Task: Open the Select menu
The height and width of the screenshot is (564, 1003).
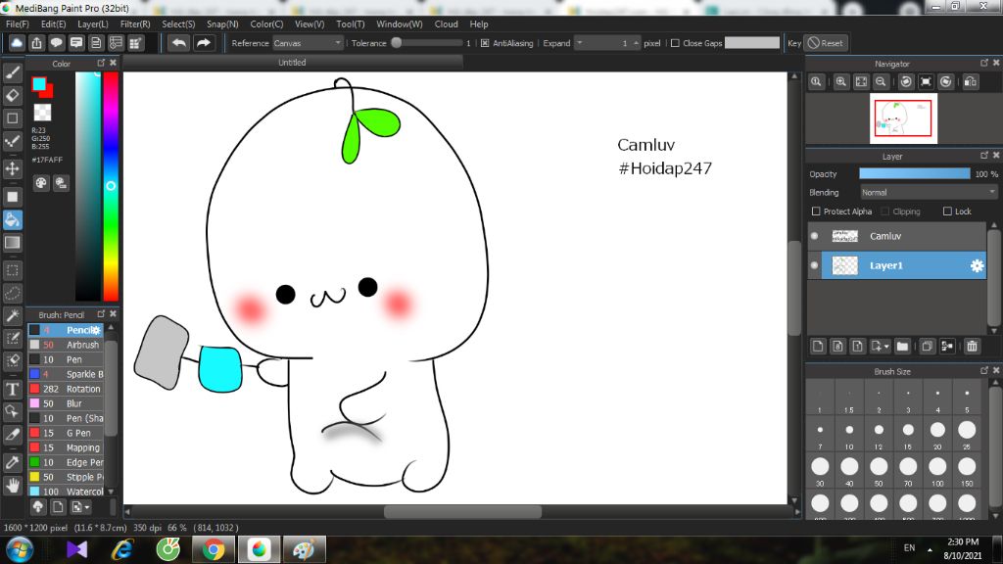Action: tap(178, 24)
